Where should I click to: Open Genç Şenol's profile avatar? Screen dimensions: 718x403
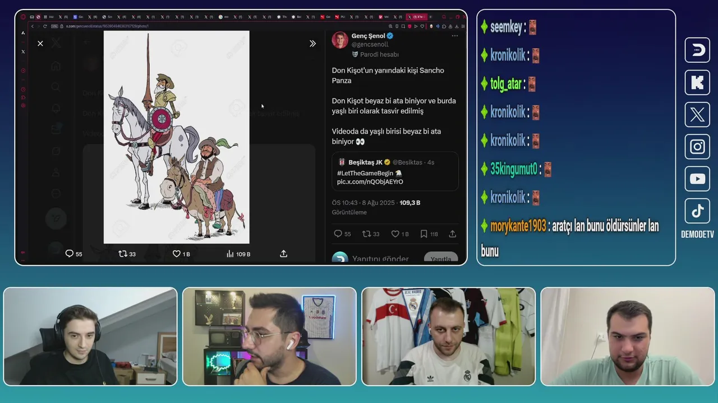340,40
